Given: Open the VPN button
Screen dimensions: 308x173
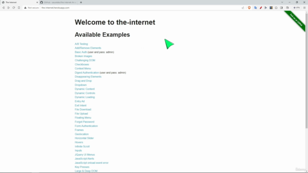Looking at the screenshot, I should pyautogui.click(x=296, y=8).
